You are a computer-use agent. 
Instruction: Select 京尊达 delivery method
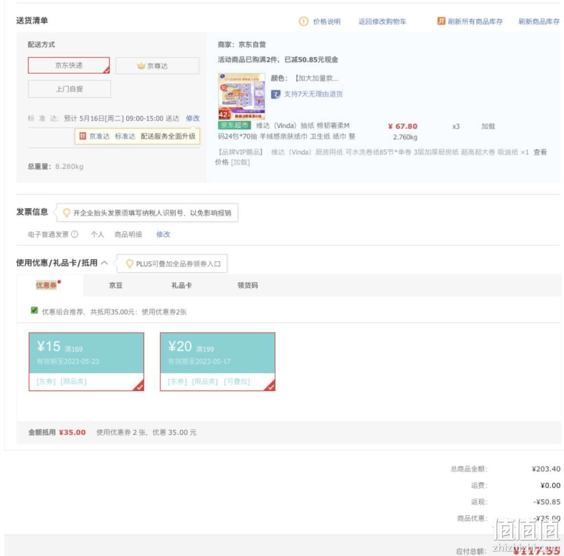point(157,66)
